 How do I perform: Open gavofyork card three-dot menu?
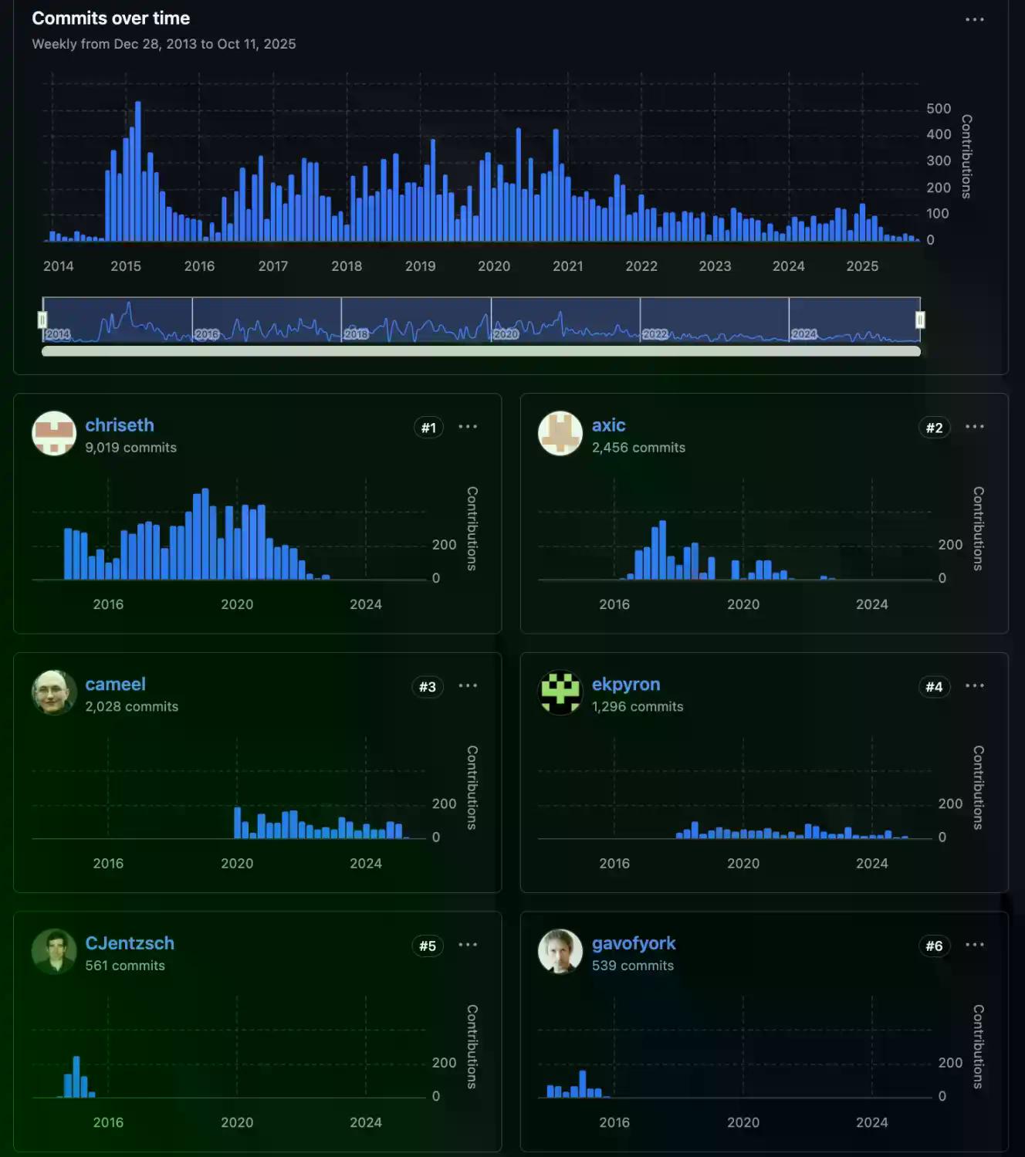pos(974,946)
